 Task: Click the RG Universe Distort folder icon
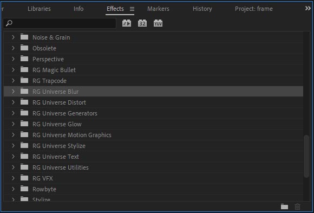(x=24, y=102)
